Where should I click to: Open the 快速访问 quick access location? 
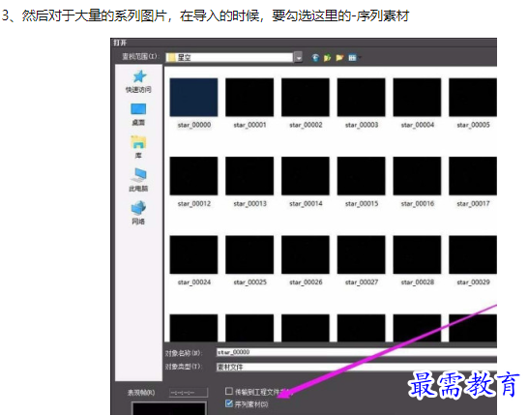(138, 81)
